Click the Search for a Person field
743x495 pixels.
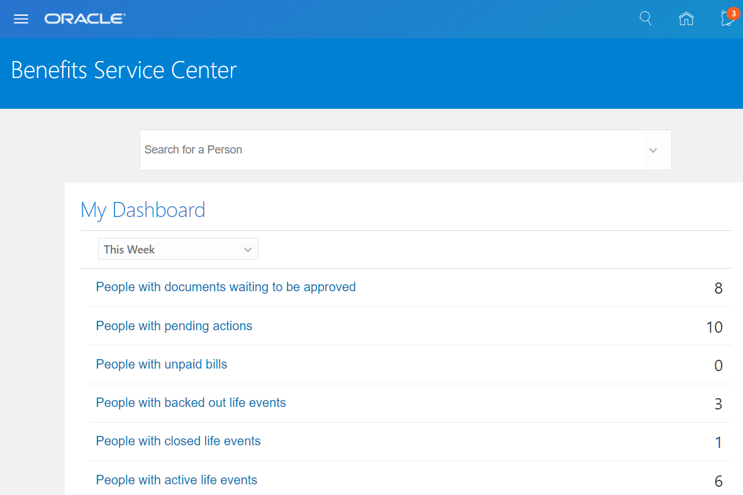[390, 150]
